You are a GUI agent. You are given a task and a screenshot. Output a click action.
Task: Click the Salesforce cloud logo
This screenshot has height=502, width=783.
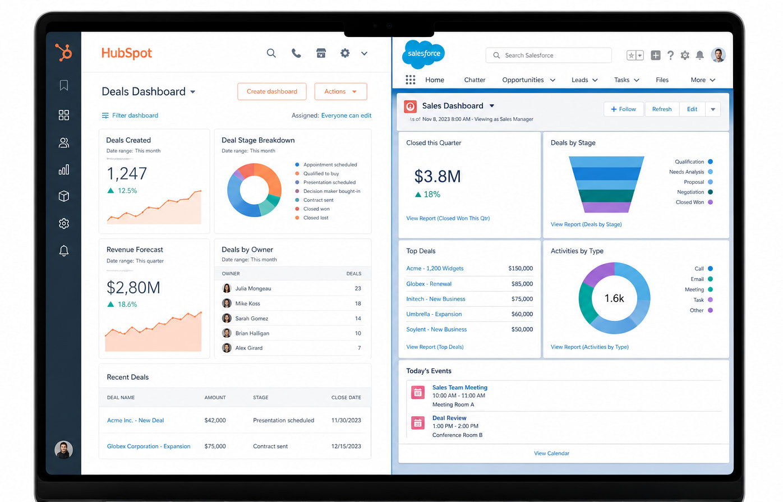tap(423, 54)
